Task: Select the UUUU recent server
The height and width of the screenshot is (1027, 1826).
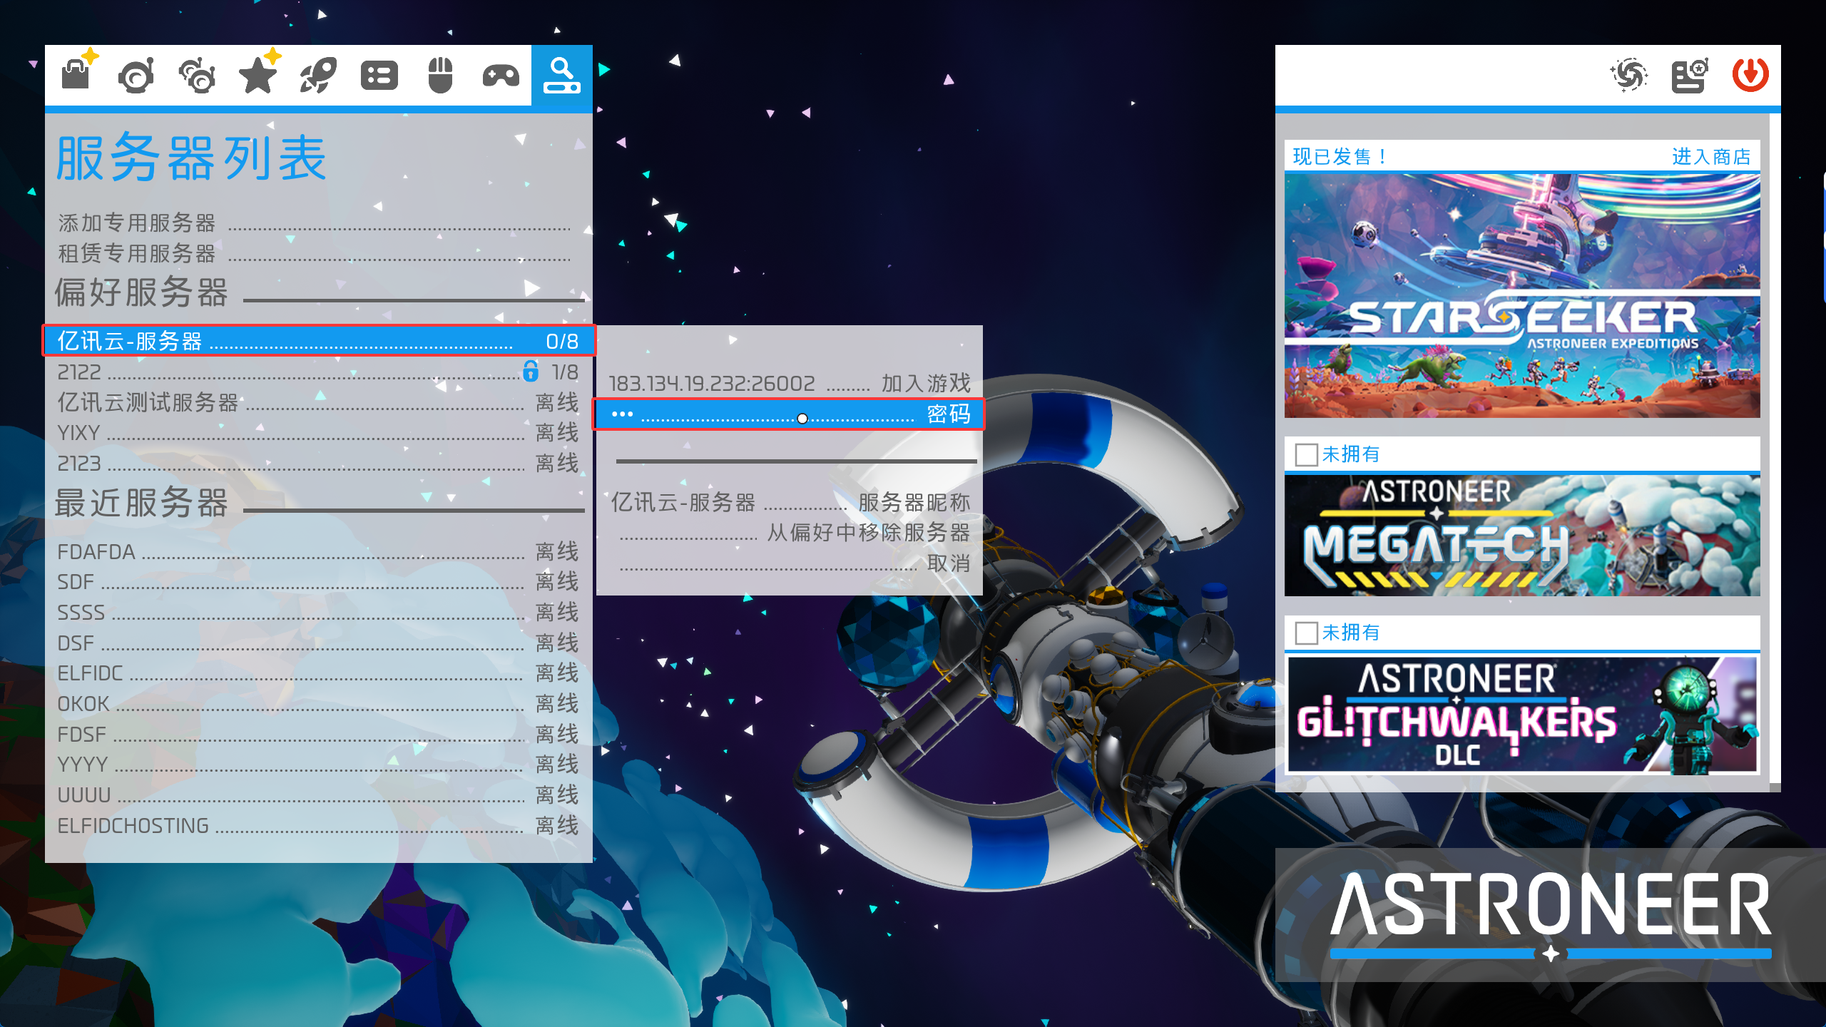Action: [x=318, y=795]
